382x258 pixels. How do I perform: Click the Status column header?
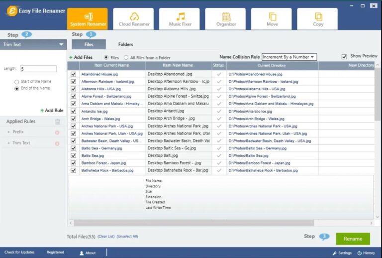[x=219, y=65]
